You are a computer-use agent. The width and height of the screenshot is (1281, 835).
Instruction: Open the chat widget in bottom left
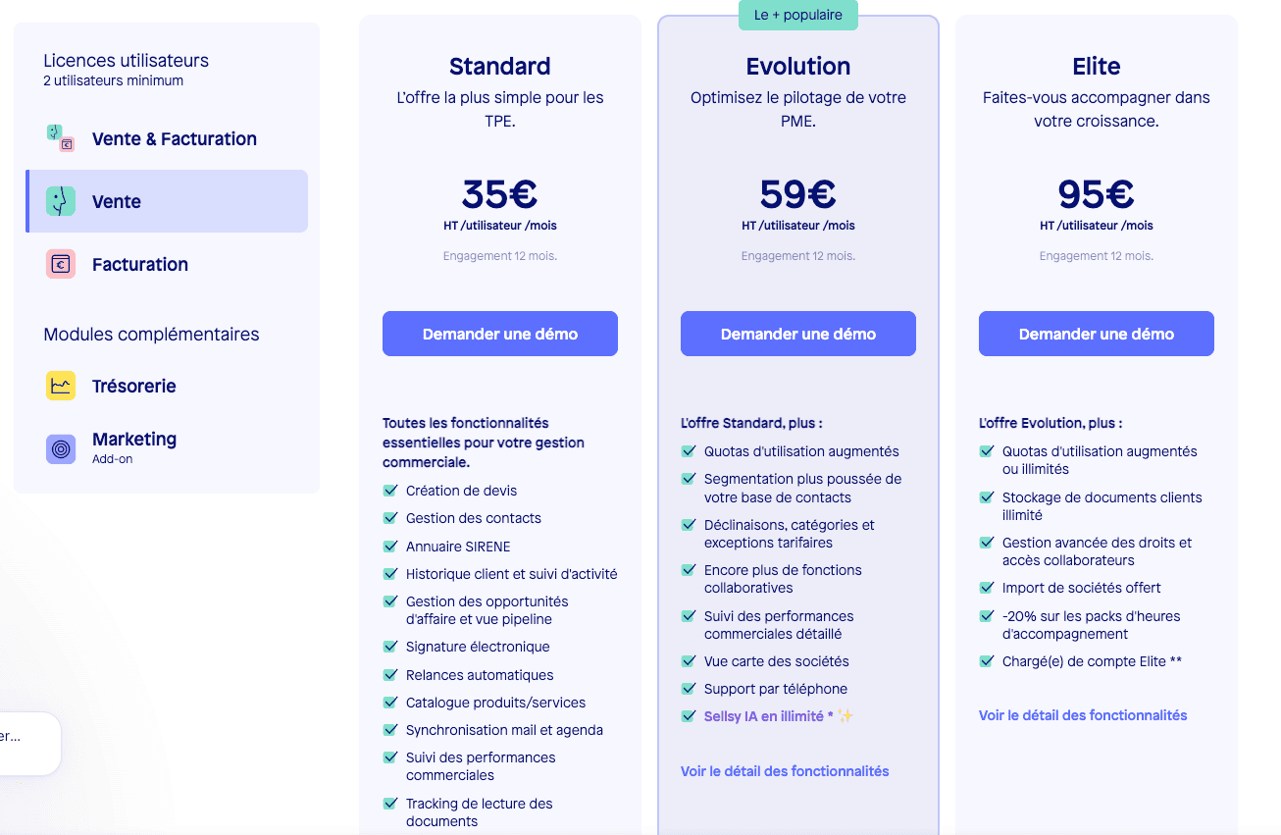click(x=29, y=743)
